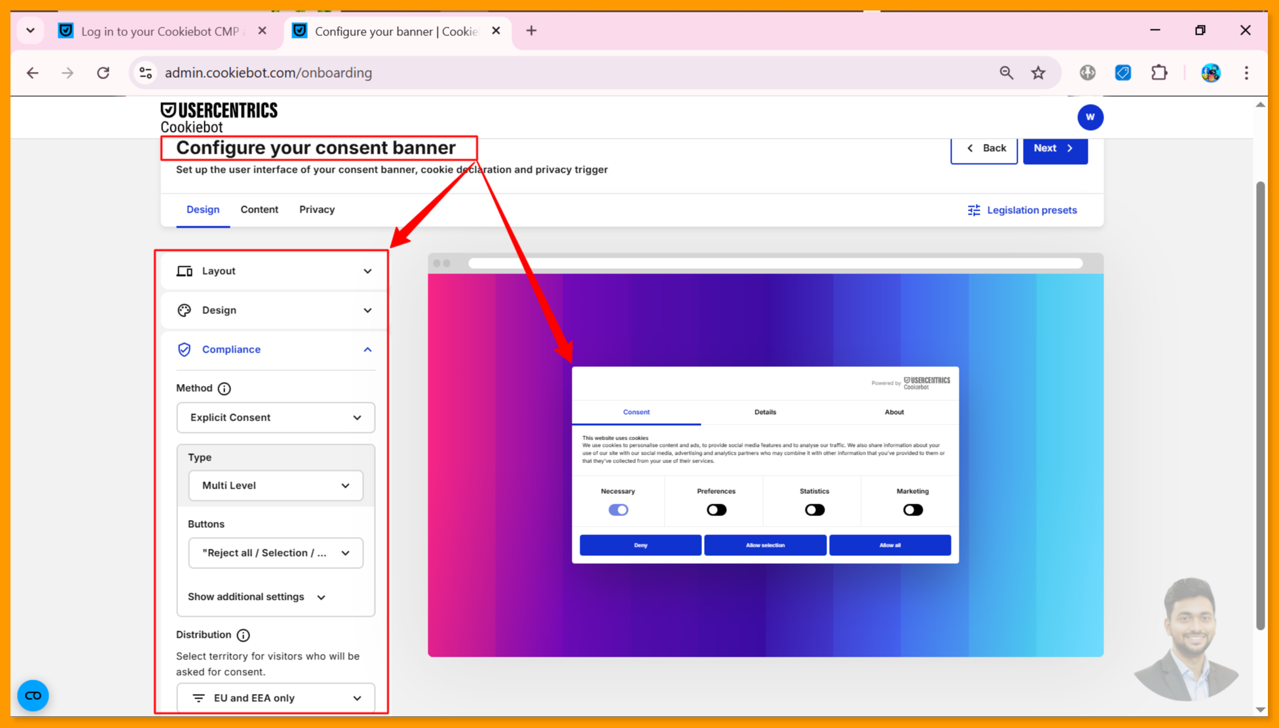Click the browser zoom magnifier icon

coord(1006,73)
